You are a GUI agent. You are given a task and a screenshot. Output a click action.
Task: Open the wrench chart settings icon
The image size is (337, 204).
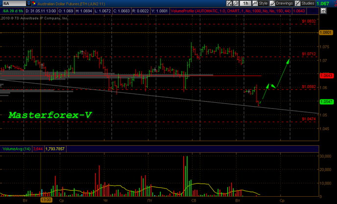tap(236, 3)
